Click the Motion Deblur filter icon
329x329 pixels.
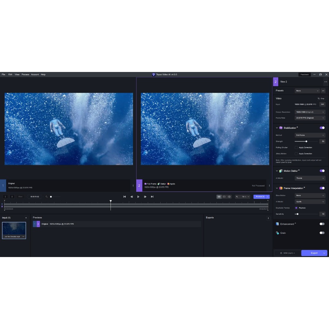[281, 171]
